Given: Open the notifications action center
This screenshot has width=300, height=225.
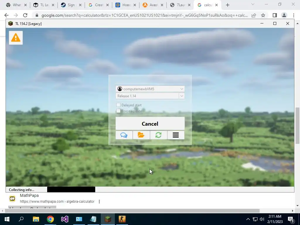Looking at the screenshot, I should [291, 219].
